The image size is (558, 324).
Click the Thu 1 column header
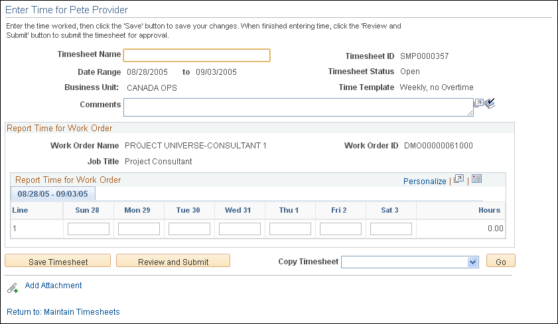289,210
